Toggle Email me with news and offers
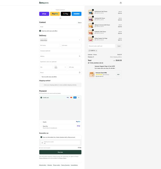This screenshot has width=161, height=169. point(40,31)
